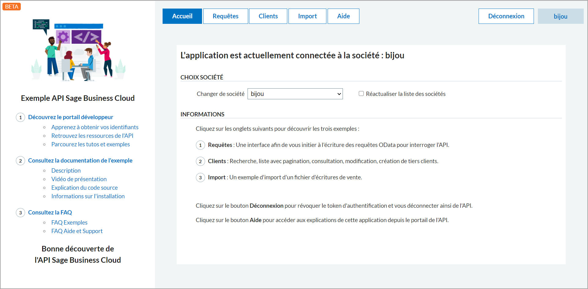Screen dimensions: 588x289
Task: Click the bold 'Requêtes' word in information list
Action: (220, 145)
